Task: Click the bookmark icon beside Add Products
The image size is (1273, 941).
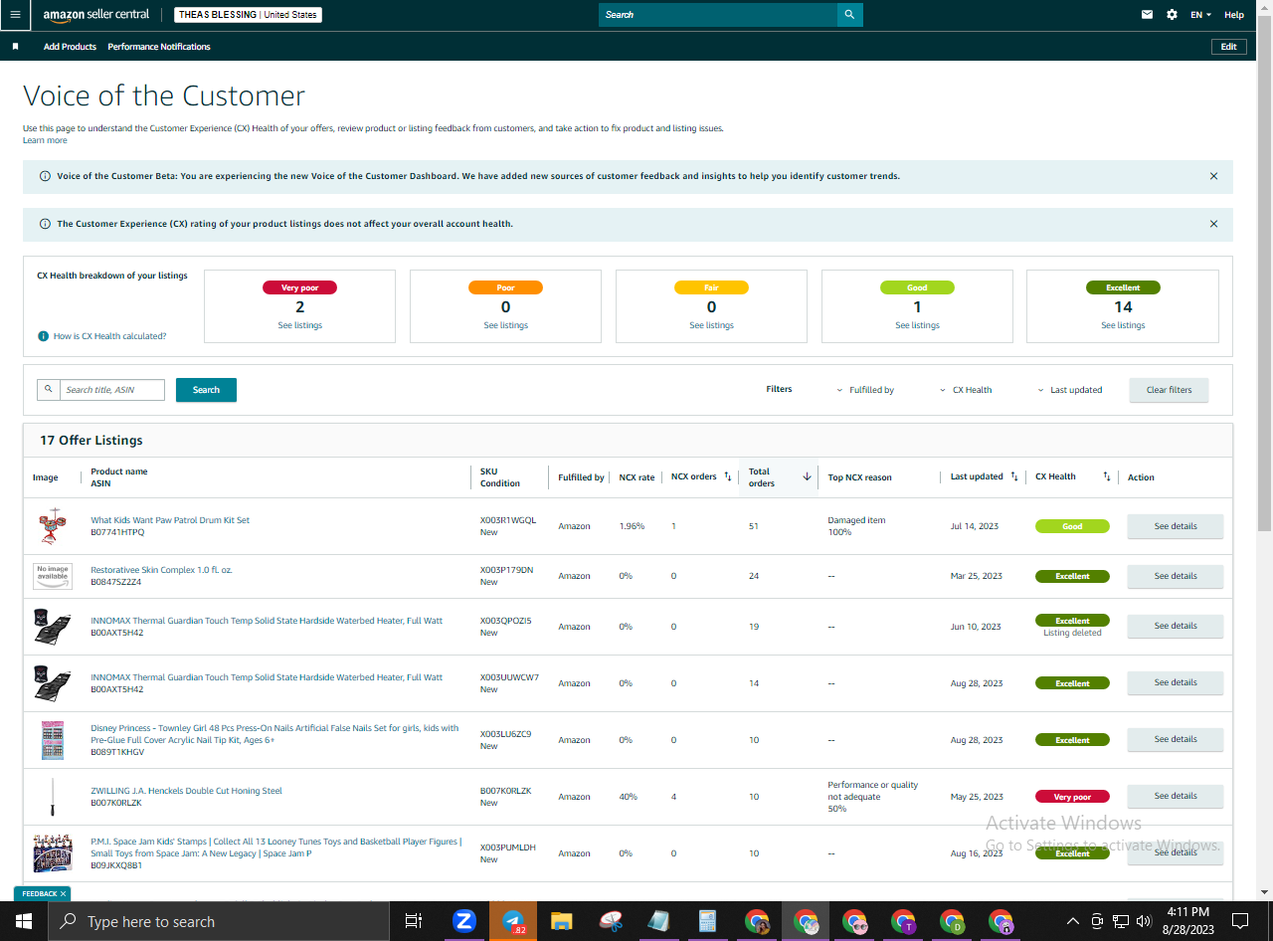Action: pos(15,47)
